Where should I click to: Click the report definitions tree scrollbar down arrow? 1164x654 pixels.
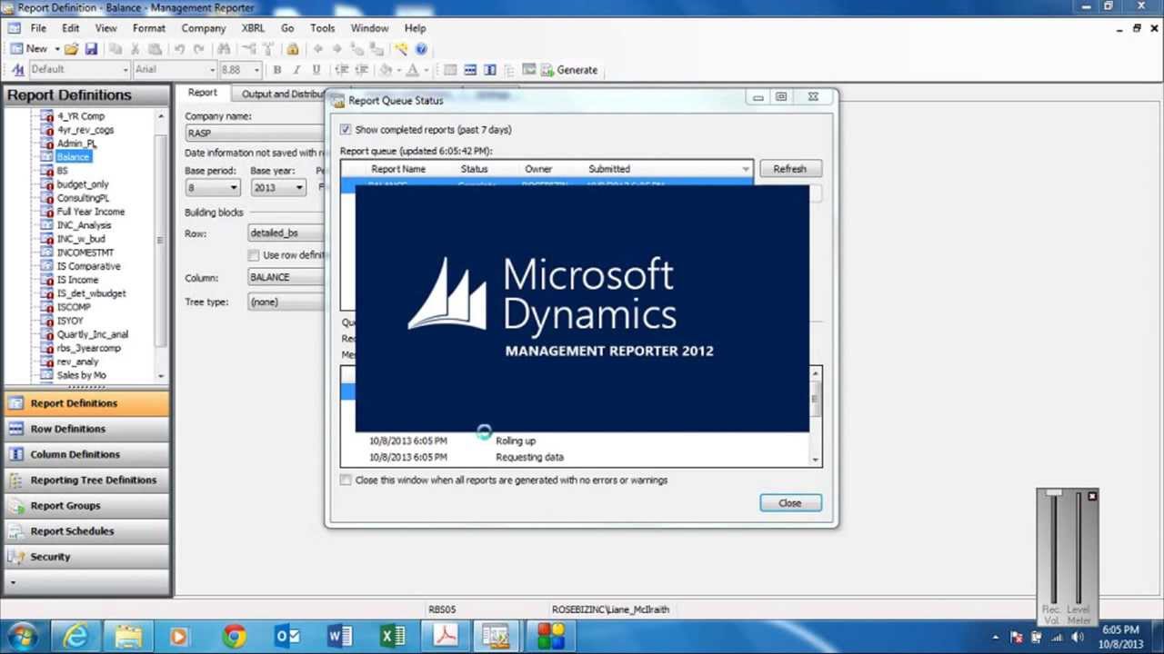(161, 375)
